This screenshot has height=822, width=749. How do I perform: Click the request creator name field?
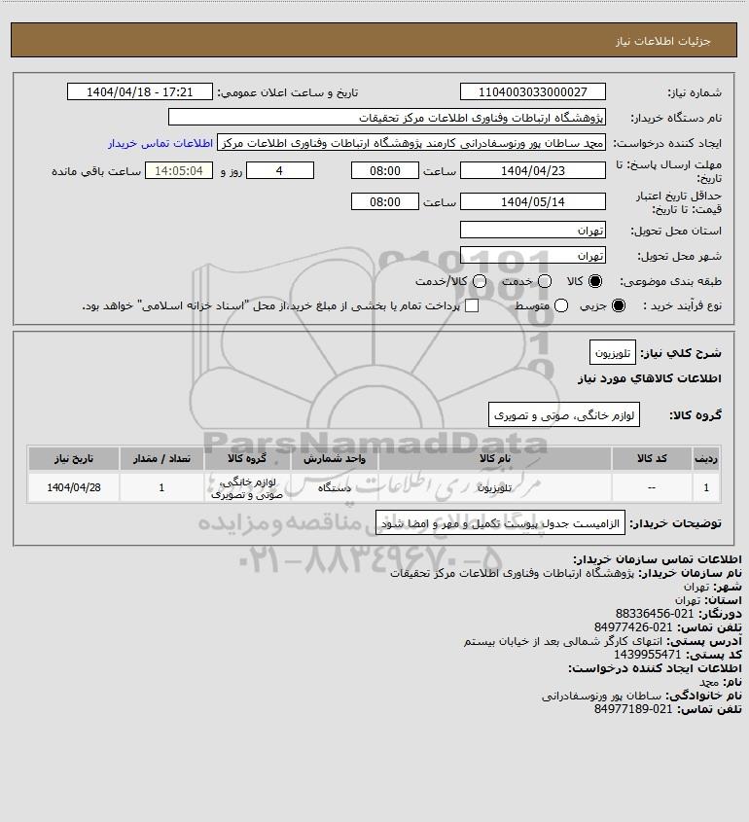411,143
